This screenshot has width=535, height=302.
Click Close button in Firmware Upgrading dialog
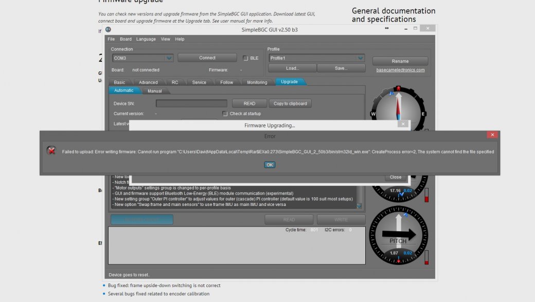click(395, 177)
